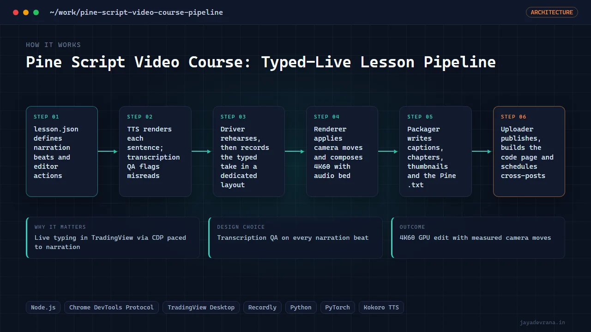The width and height of the screenshot is (591, 332).
Task: Click the Kokoro TTS tag
Action: click(381, 308)
